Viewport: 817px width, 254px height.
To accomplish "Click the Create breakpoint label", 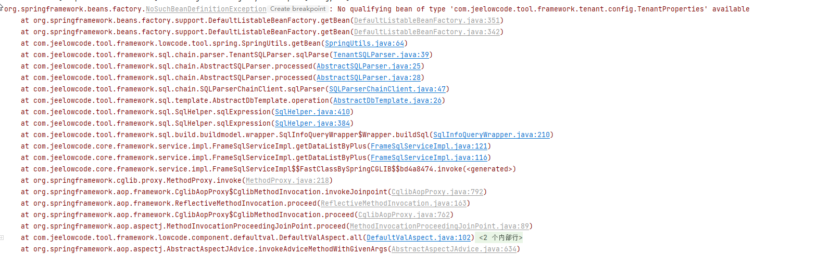I will coord(298,9).
